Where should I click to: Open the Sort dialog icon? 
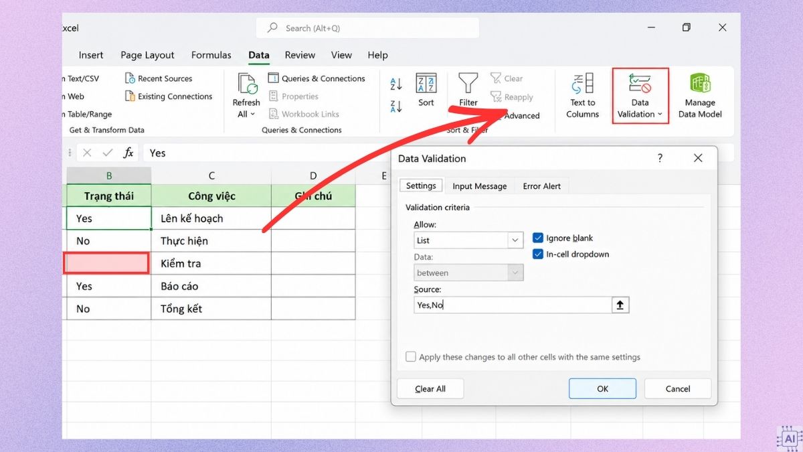(426, 83)
